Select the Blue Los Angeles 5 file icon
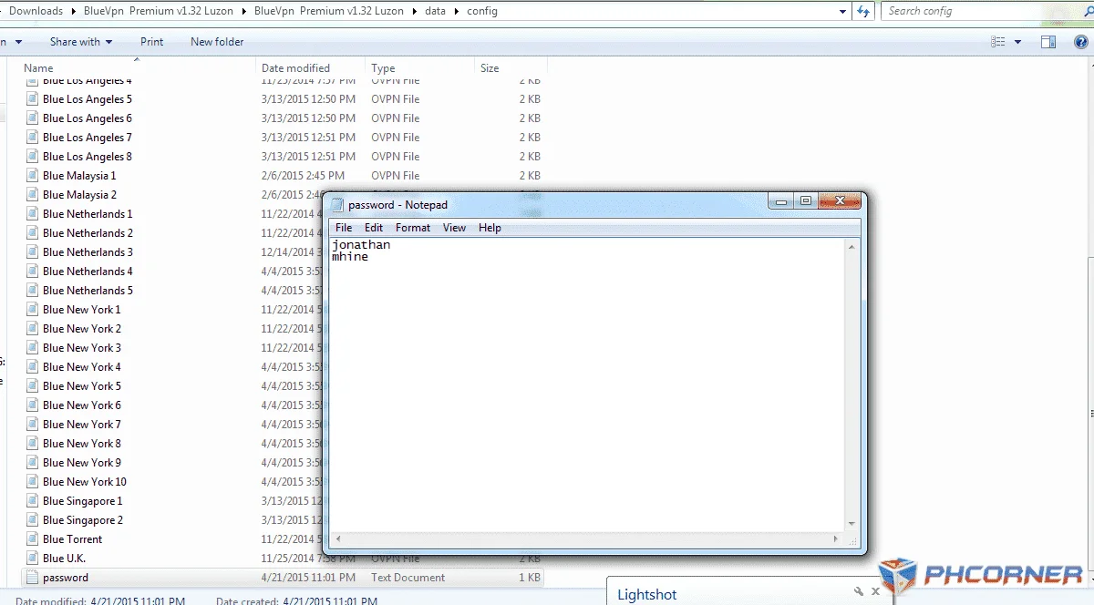1094x605 pixels. click(33, 99)
